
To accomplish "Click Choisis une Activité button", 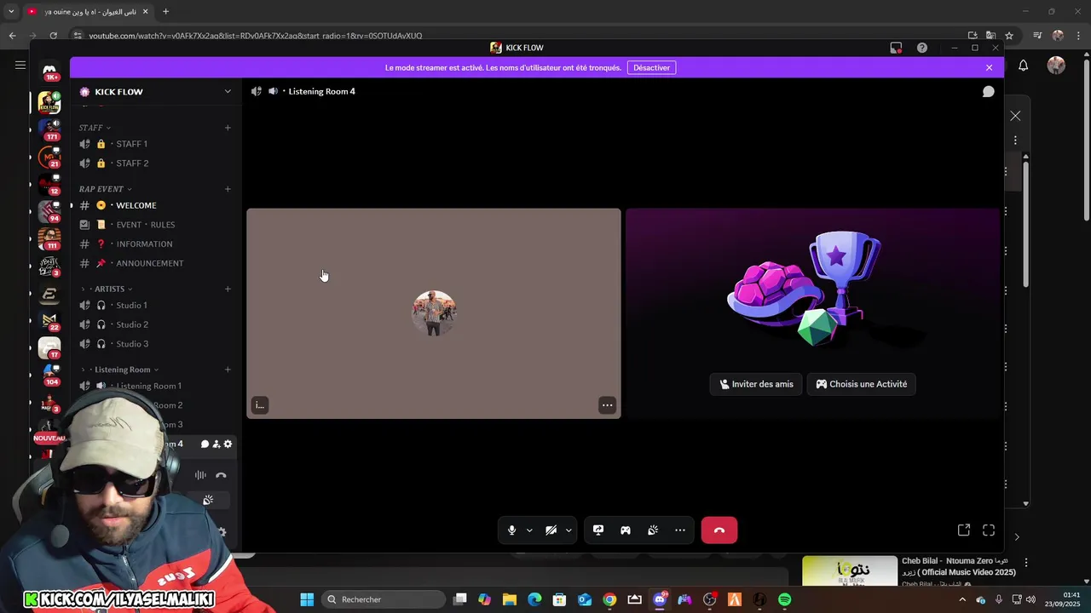I will (x=862, y=384).
